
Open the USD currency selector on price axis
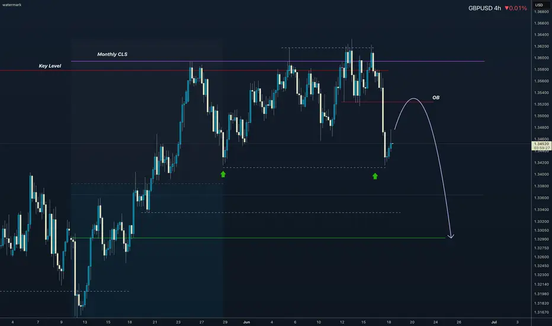click(x=539, y=5)
